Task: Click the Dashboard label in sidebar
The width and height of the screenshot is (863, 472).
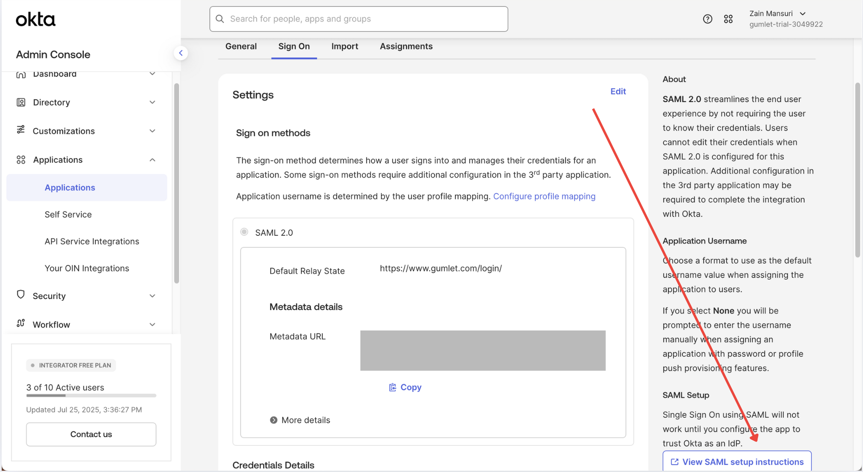Action: click(55, 74)
